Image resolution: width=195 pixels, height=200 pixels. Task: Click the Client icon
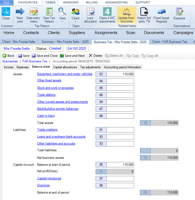coord(76,12)
